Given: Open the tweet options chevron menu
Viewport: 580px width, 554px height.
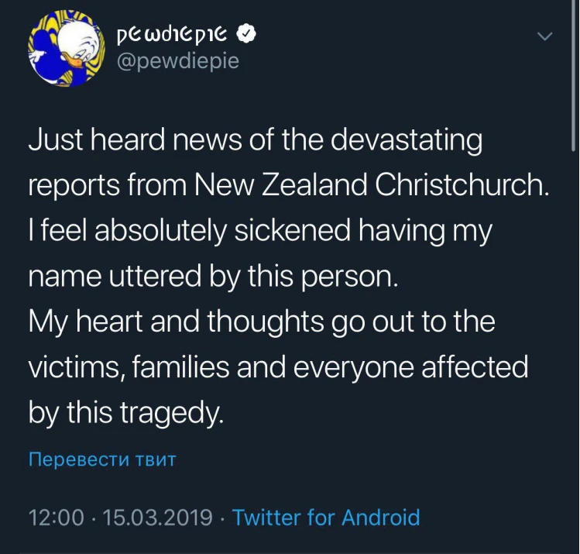Looking at the screenshot, I should click(x=546, y=36).
